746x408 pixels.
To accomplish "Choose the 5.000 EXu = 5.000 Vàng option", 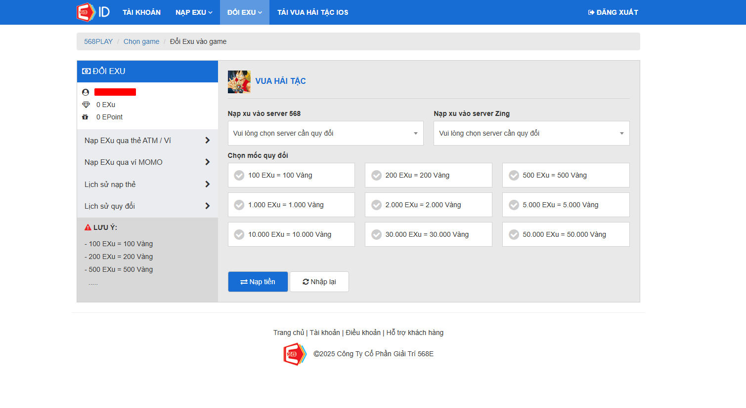I will click(x=566, y=205).
